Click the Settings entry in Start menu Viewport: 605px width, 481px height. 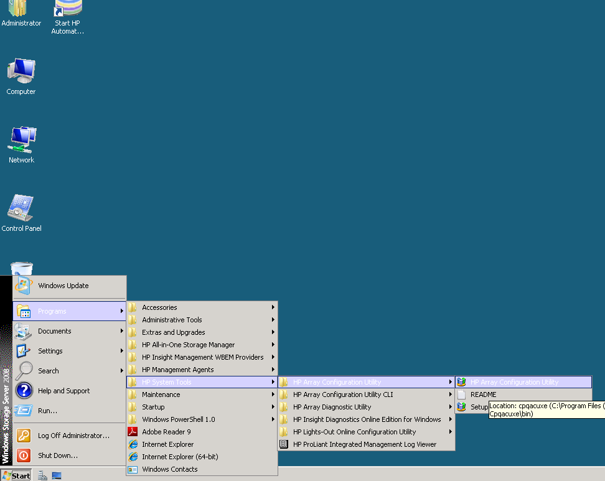[70, 351]
